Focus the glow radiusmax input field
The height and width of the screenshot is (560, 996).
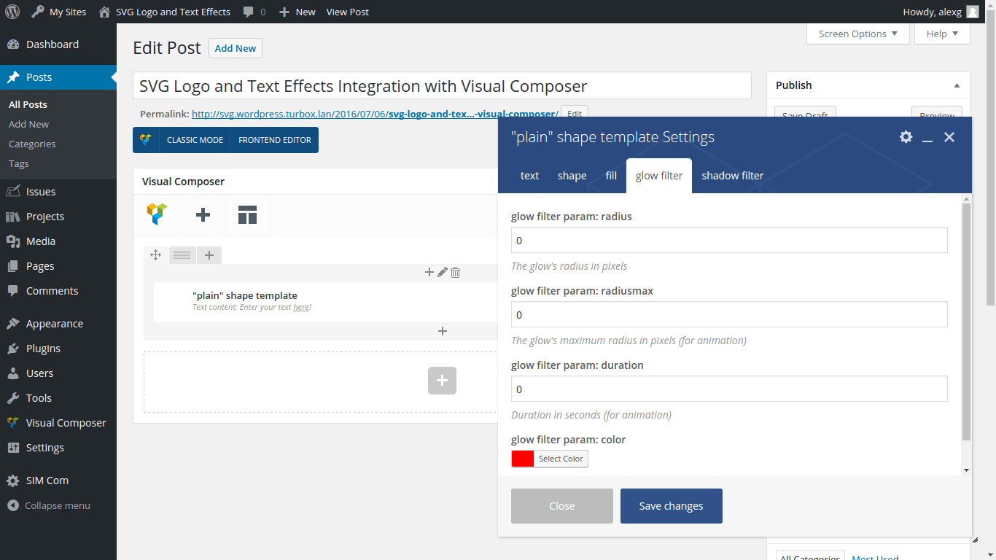pos(729,315)
